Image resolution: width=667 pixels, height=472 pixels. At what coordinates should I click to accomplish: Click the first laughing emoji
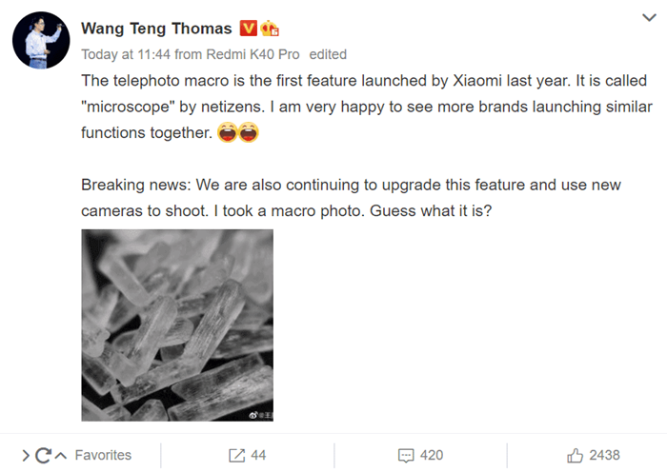(x=227, y=132)
